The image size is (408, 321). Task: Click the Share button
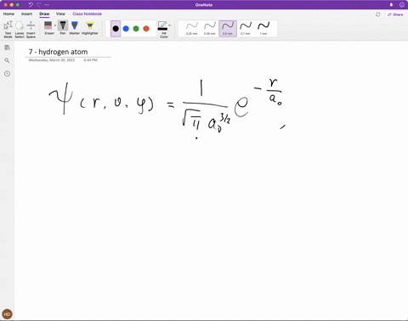[395, 14]
